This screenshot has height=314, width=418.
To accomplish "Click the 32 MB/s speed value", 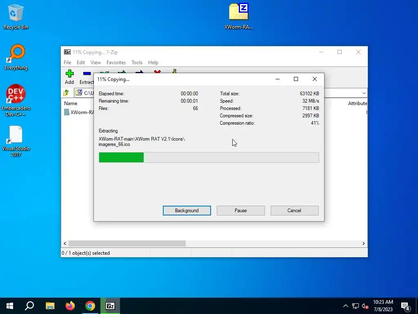I will [311, 101].
